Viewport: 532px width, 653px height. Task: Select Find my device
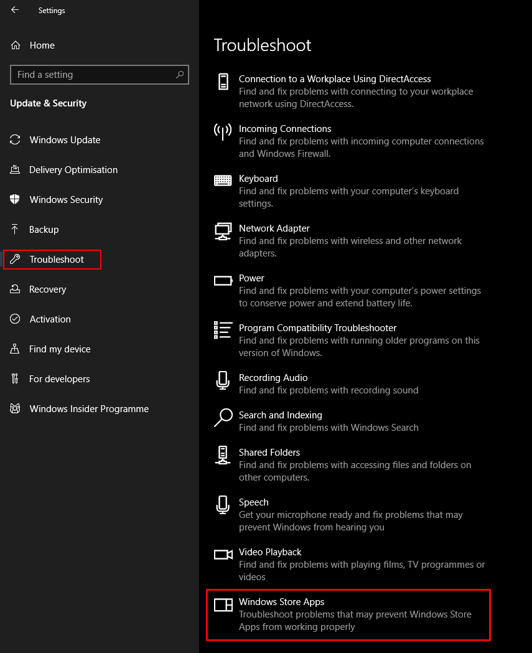(60, 349)
